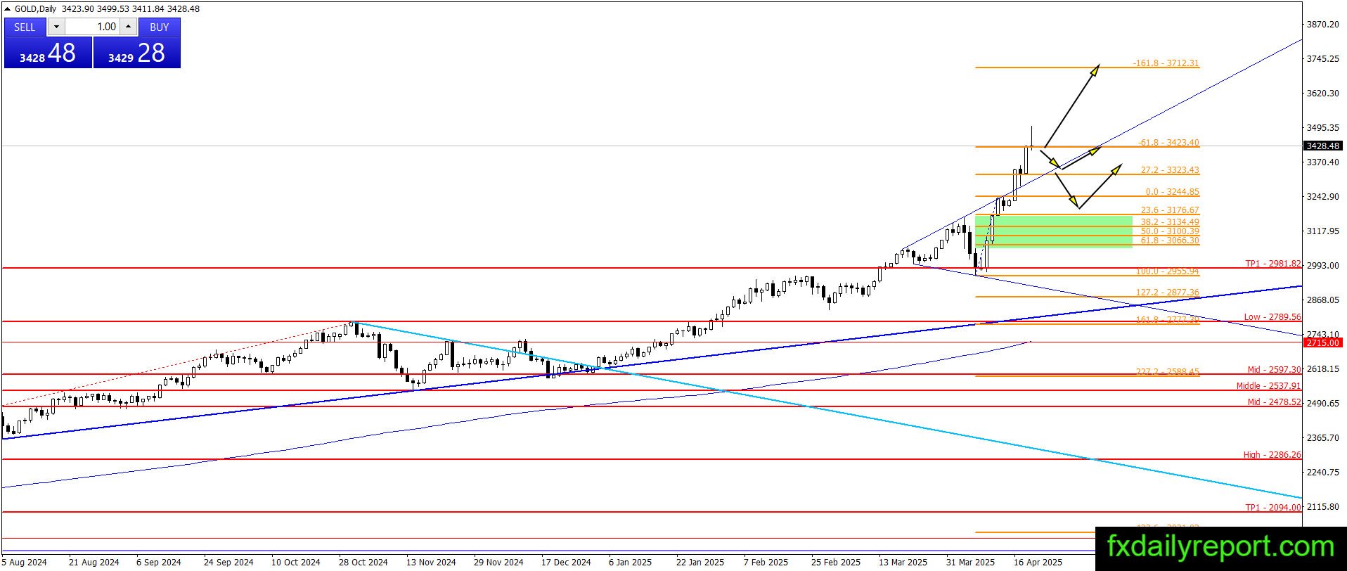Click the 2490.65 price axis label
The height and width of the screenshot is (571, 1347).
(1322, 404)
